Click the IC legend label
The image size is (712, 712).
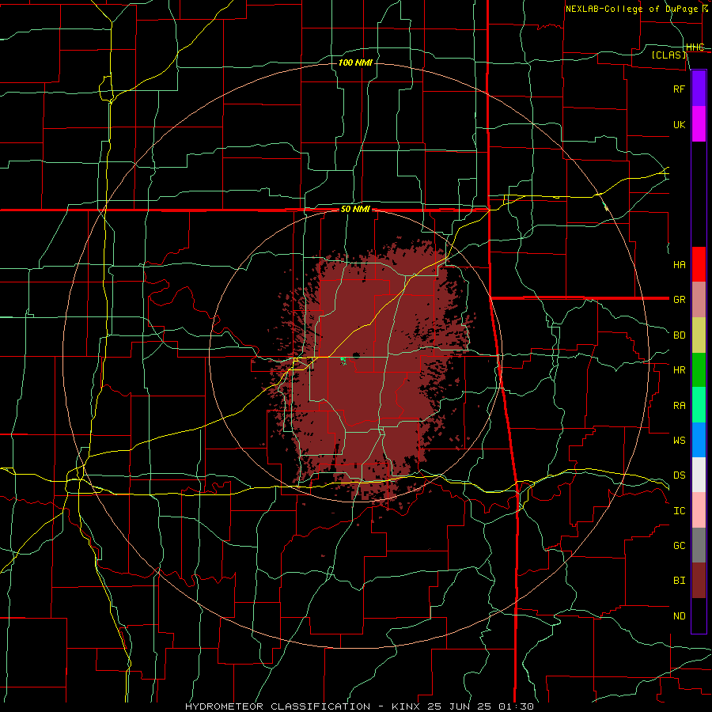(x=680, y=511)
